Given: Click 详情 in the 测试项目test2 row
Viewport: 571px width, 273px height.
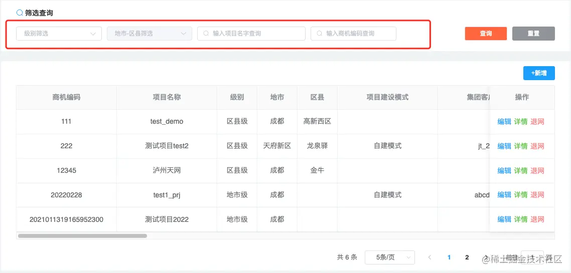Looking at the screenshot, I should click(521, 146).
